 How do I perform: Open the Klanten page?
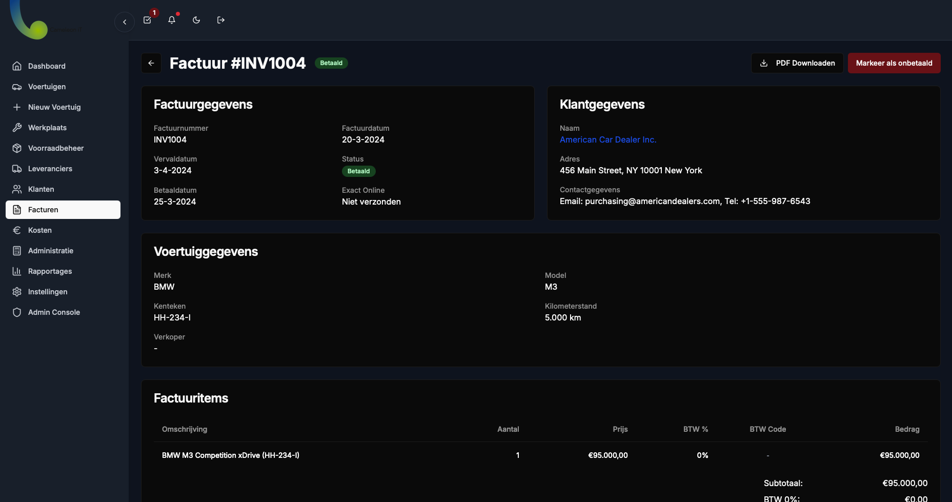[x=41, y=189]
